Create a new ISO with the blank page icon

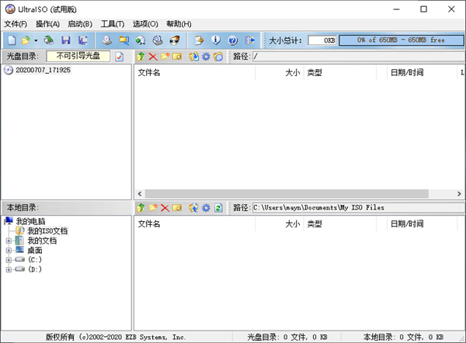(12, 40)
